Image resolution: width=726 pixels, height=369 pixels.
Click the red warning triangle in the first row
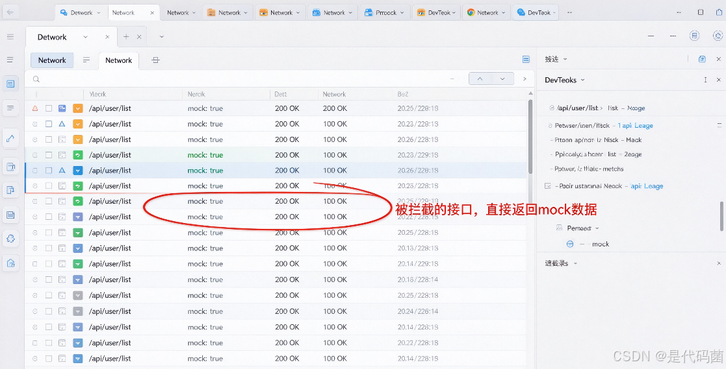(35, 108)
